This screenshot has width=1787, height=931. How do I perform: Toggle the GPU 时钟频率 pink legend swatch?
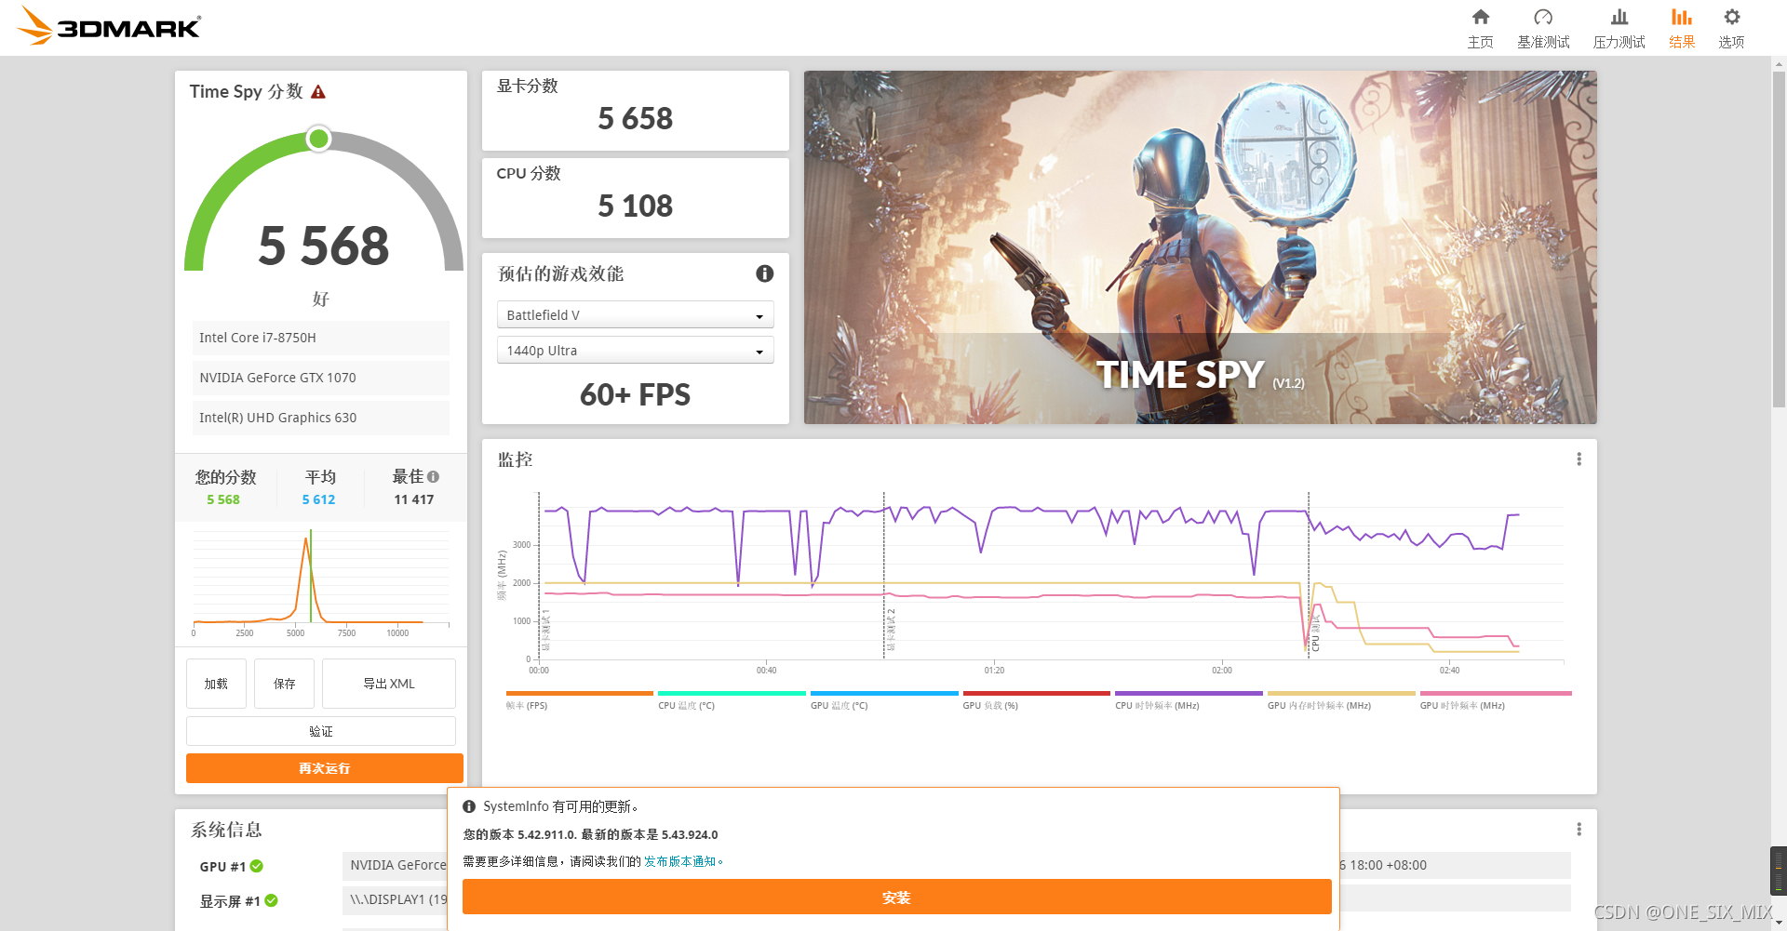click(x=1496, y=694)
